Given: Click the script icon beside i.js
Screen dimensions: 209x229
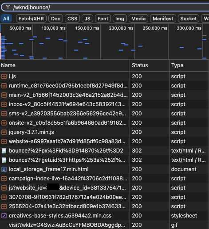Looking at the screenshot, I should pos(4,76).
